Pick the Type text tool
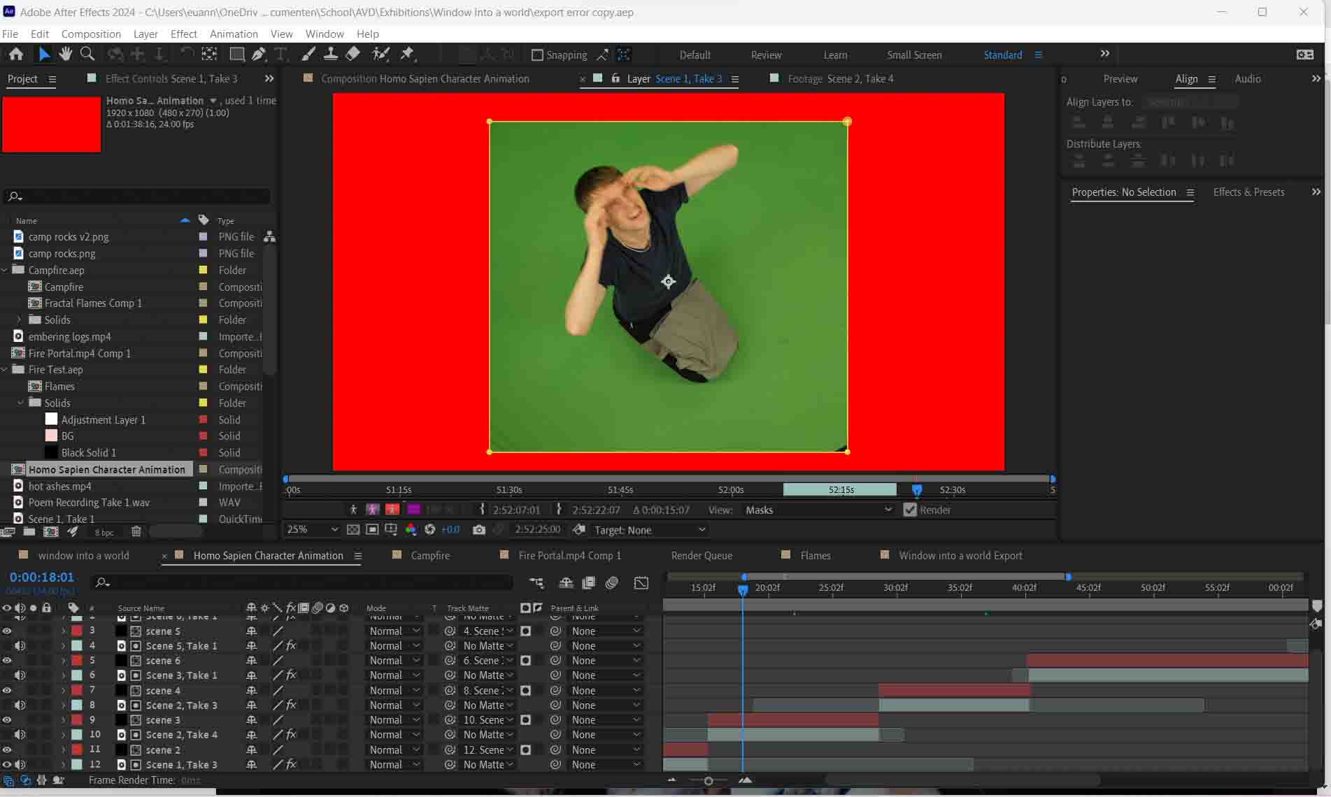This screenshot has height=797, width=1331. click(x=281, y=54)
